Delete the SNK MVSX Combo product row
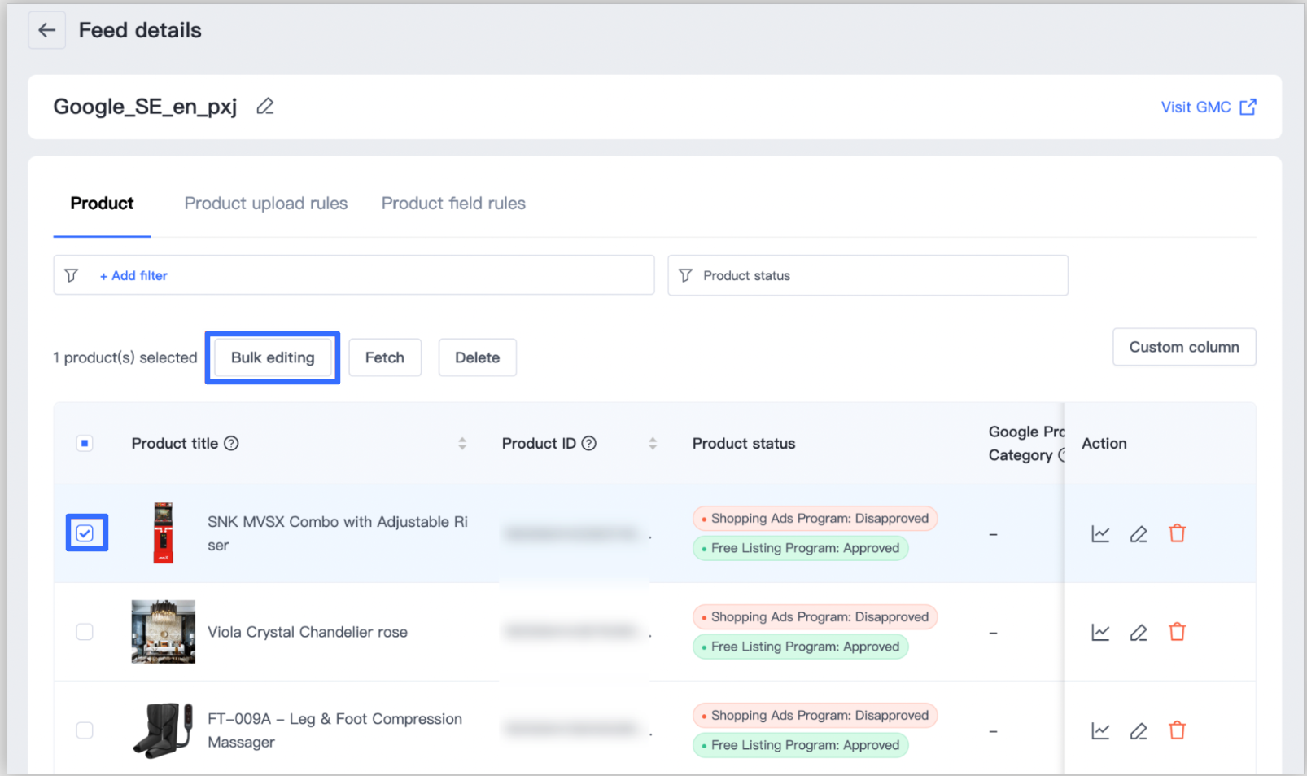Screen dimensions: 1307x776 1177,534
